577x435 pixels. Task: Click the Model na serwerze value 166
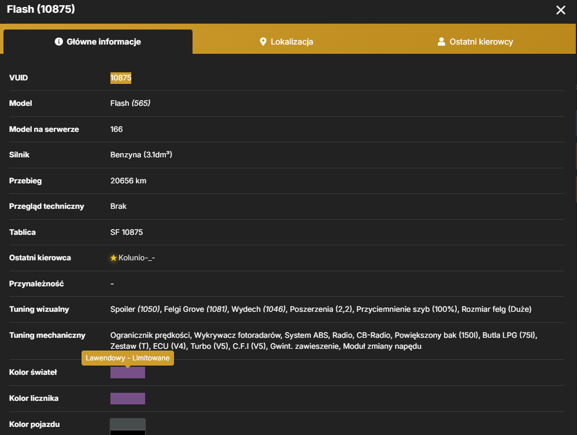pyautogui.click(x=117, y=129)
